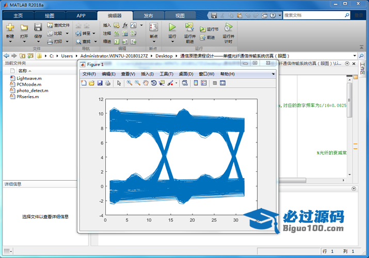Image resolution: width=369 pixels, height=258 pixels.
Task: Click the 查找文件 button
Action: 58,25
